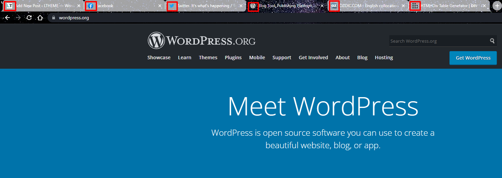The height and width of the screenshot is (178, 502).
Task: Click the browser forward arrow
Action: (18, 18)
